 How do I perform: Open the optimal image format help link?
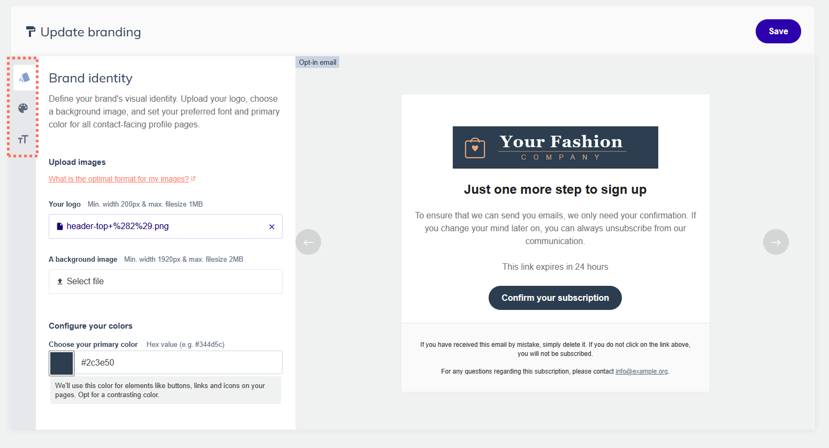[119, 179]
